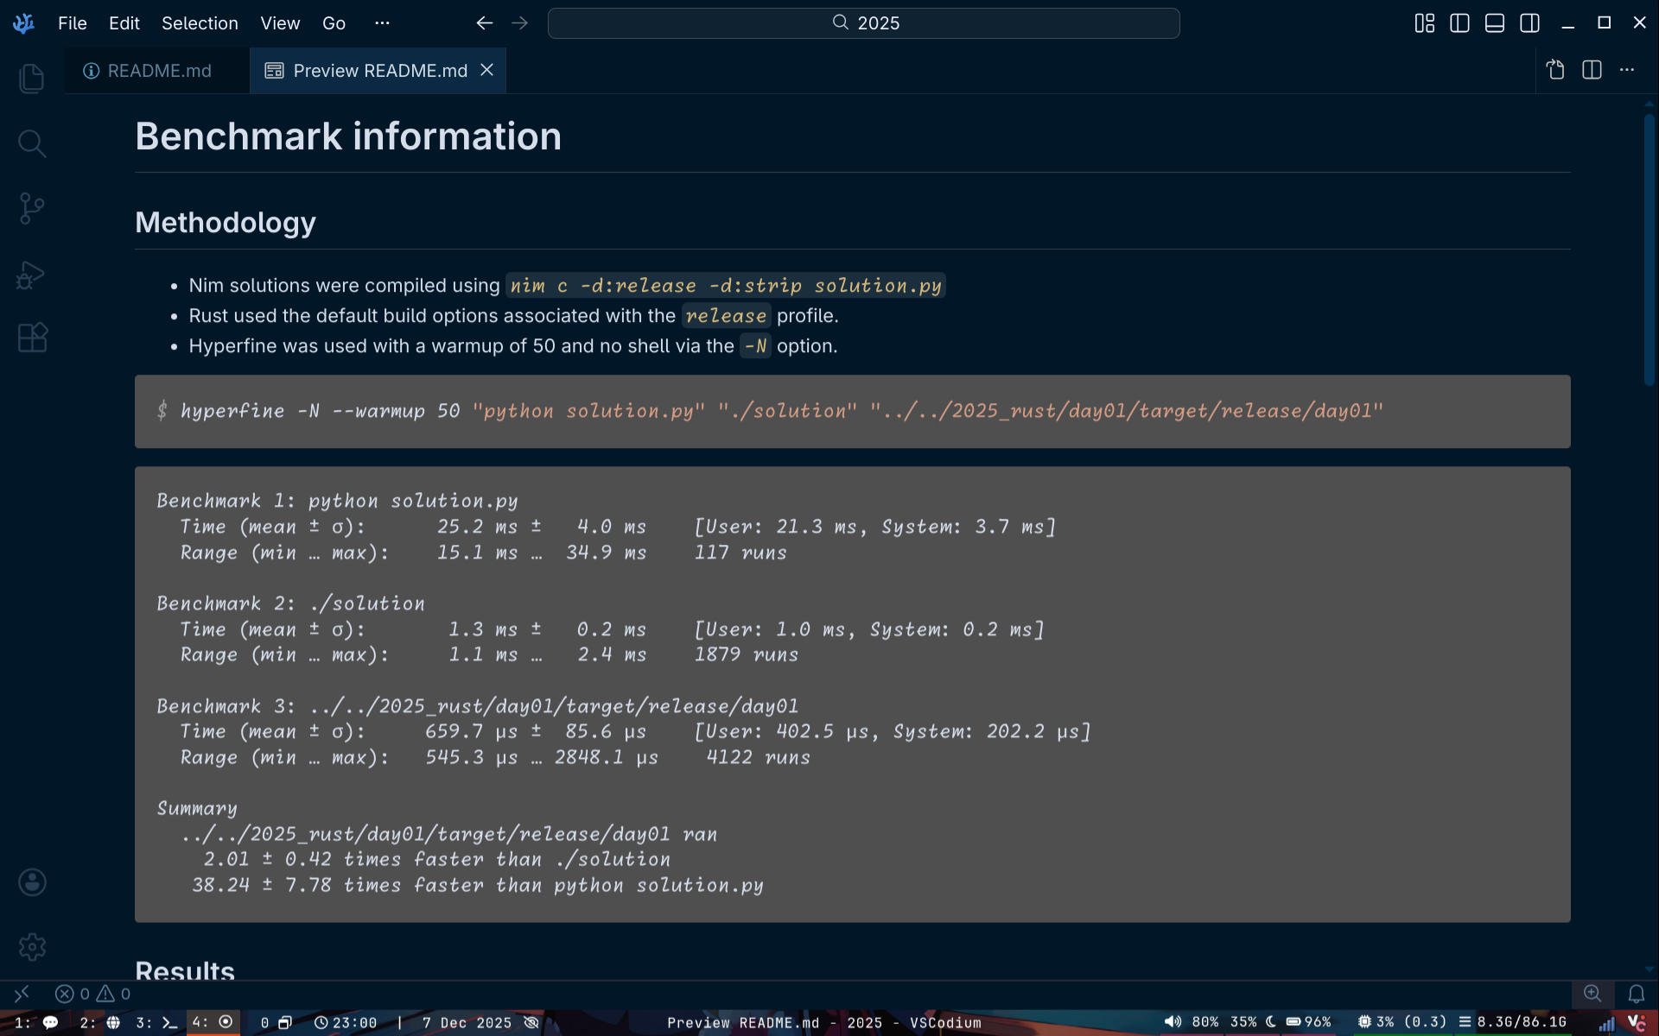1659x1036 pixels.
Task: Toggle the primary side bar visibility
Action: 1459,23
